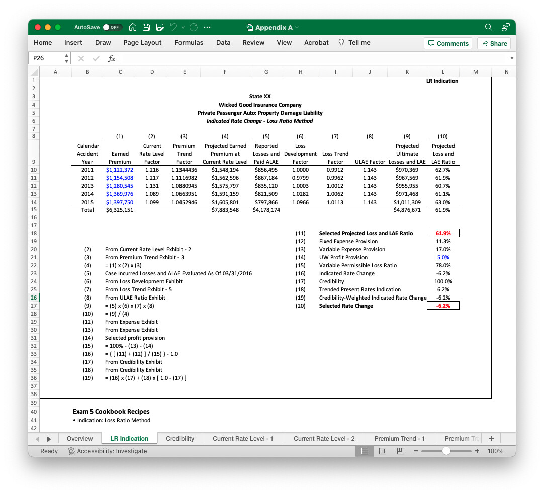Open the search magnifier in title bar
This screenshot has height=494, width=544.
[489, 27]
